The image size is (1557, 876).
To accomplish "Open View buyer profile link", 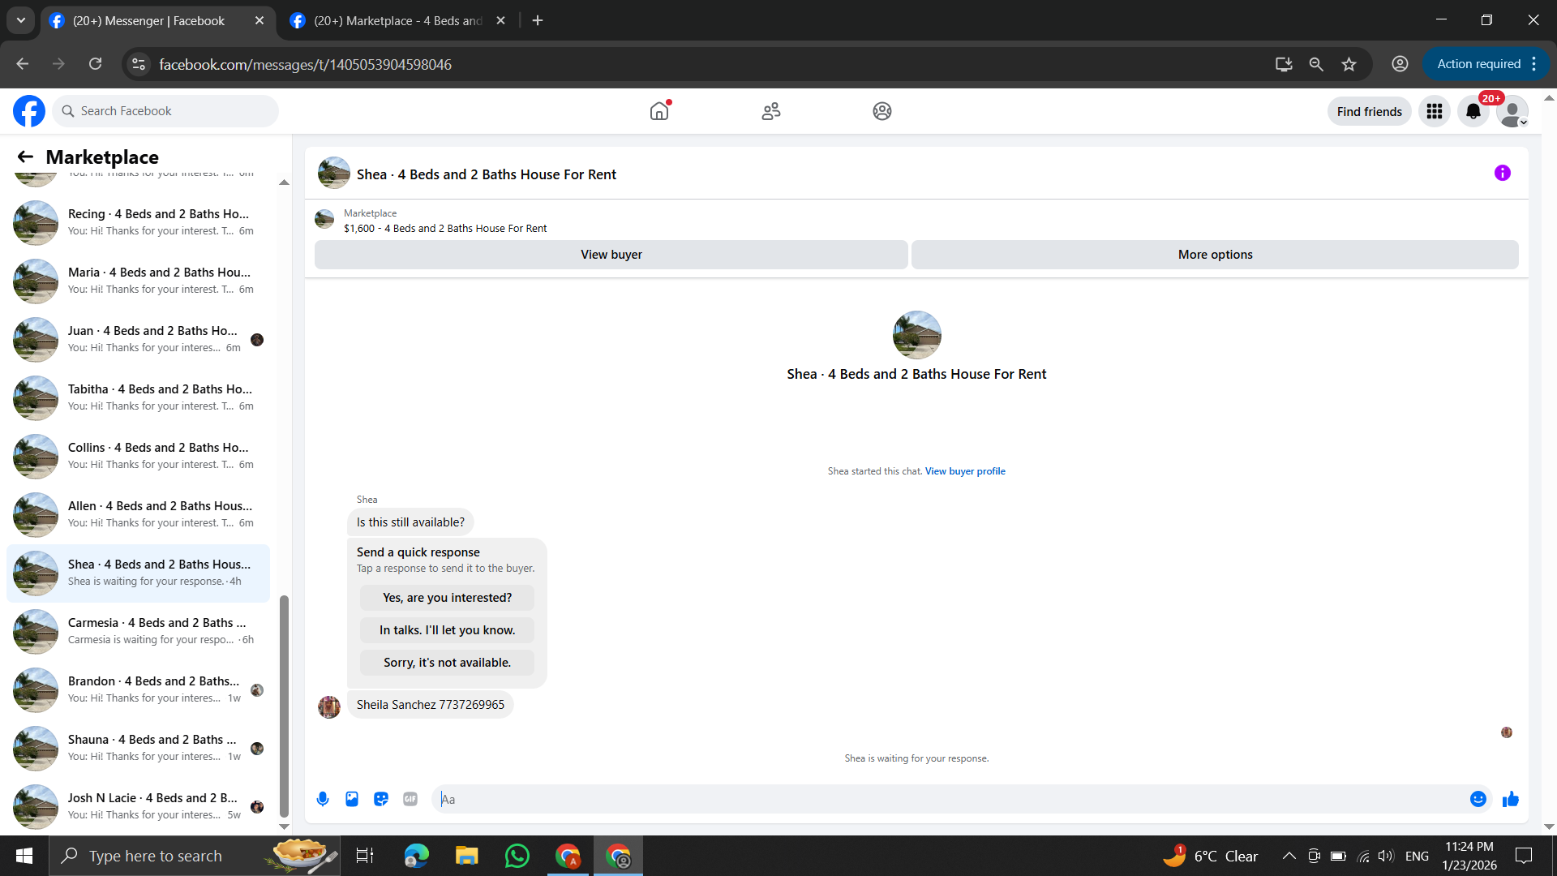I will [x=964, y=471].
